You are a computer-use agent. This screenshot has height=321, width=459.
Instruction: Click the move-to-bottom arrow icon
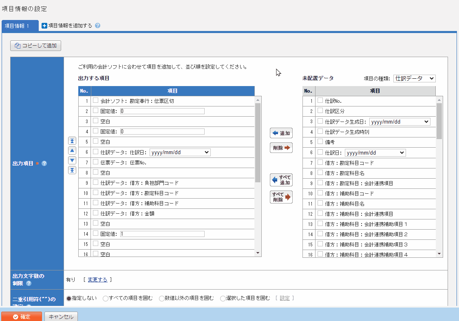(72, 170)
